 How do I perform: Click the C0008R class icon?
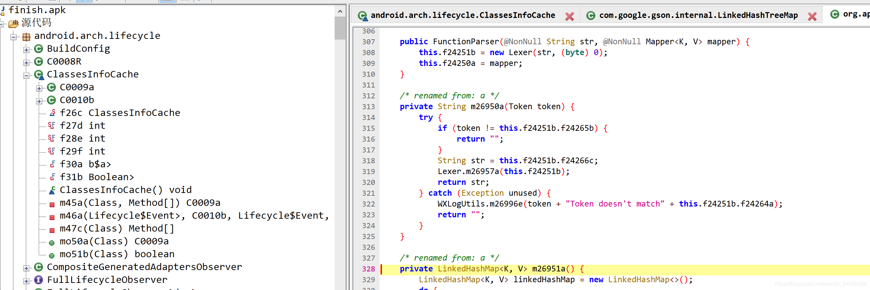pyautogui.click(x=39, y=62)
